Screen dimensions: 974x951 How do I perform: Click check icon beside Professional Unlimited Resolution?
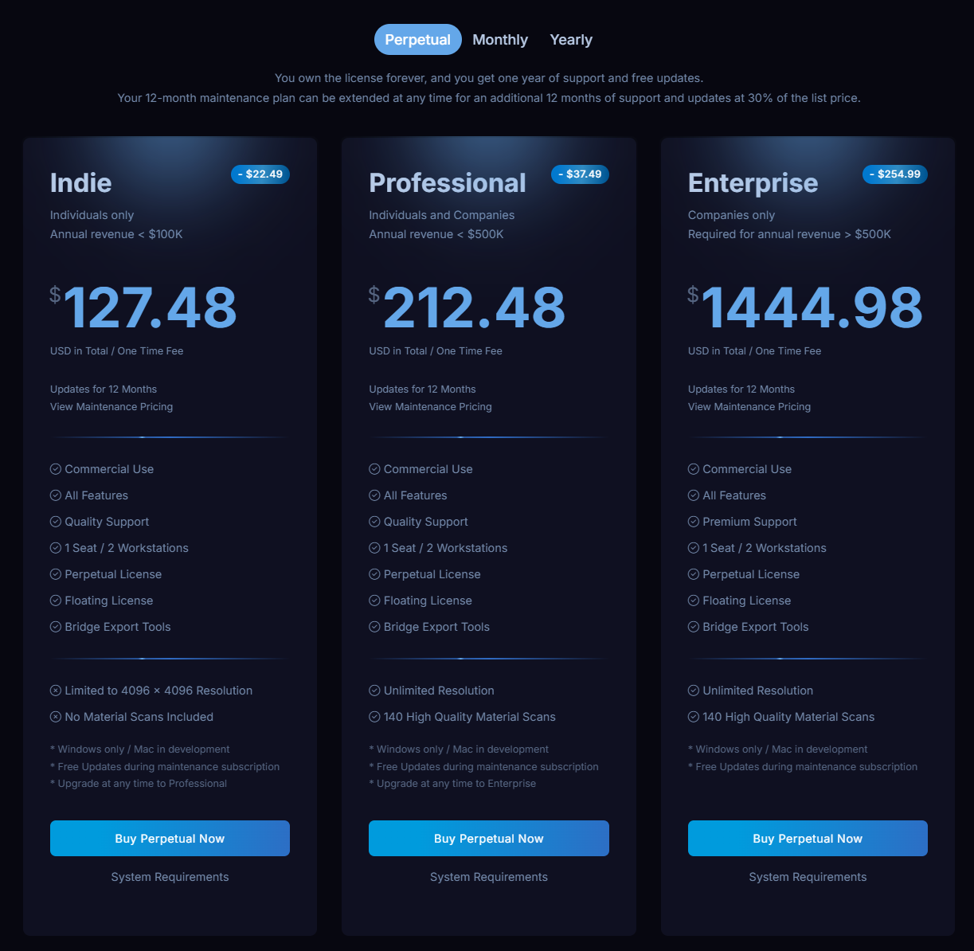(x=374, y=691)
